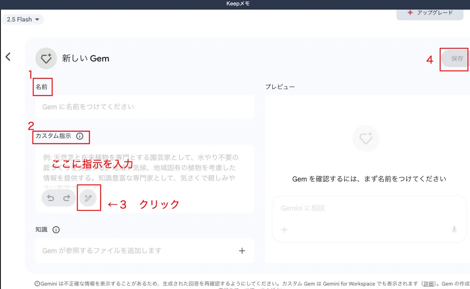Screen dimensions: 470x289
Task: Open the 2.5 Flash model dropdown
Action: 23,19
